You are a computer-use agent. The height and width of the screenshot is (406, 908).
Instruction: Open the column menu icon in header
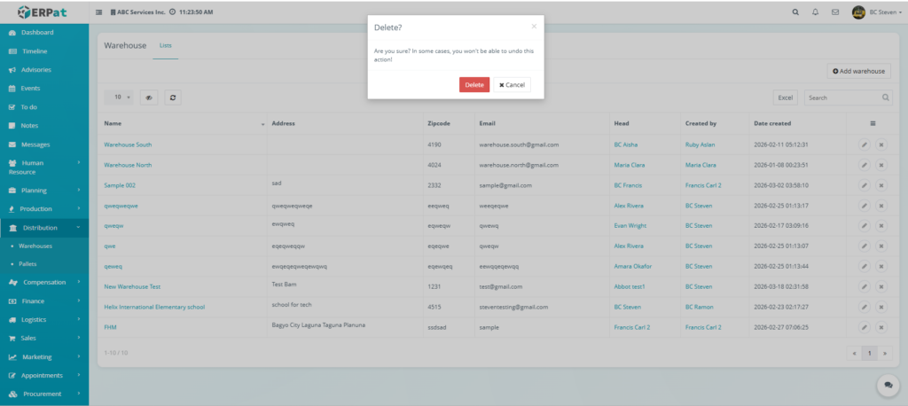coord(873,123)
